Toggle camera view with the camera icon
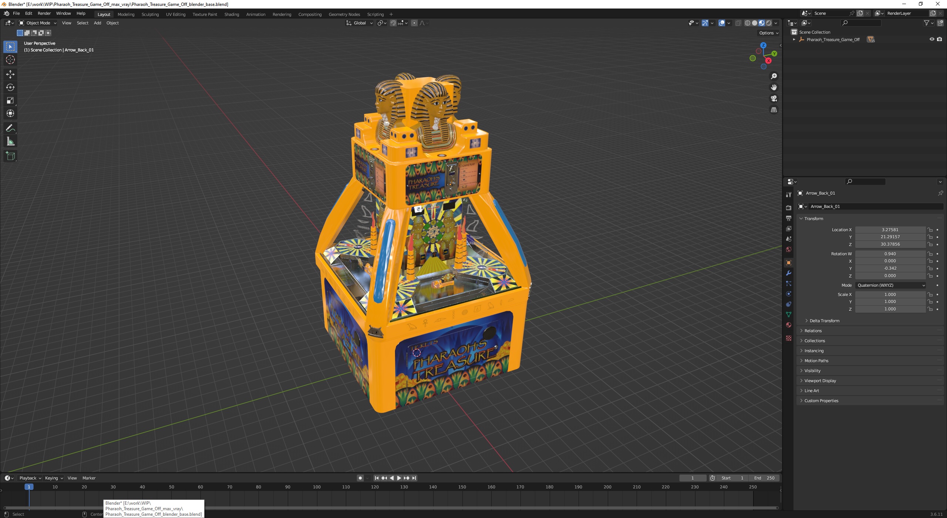 point(774,98)
